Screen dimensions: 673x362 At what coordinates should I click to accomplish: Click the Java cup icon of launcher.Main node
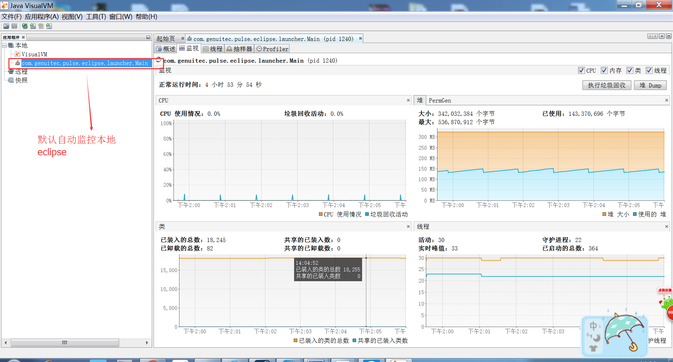click(x=18, y=63)
